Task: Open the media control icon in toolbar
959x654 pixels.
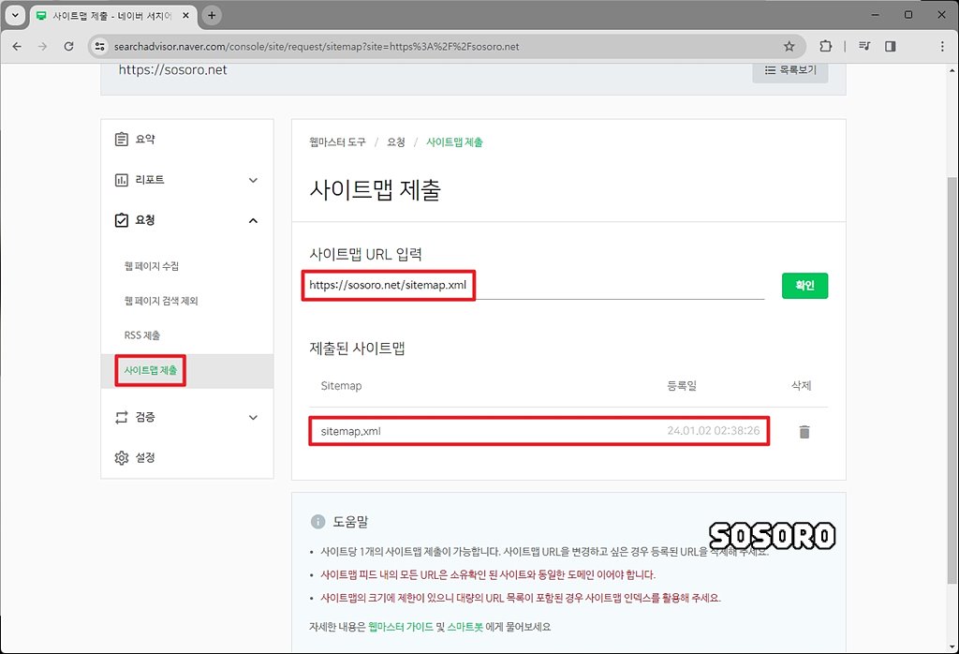Action: pyautogui.click(x=864, y=46)
